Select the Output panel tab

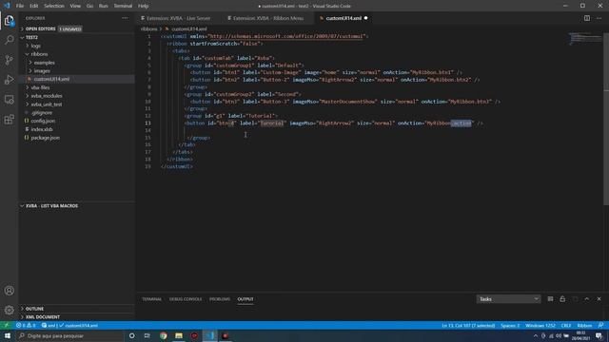click(246, 299)
